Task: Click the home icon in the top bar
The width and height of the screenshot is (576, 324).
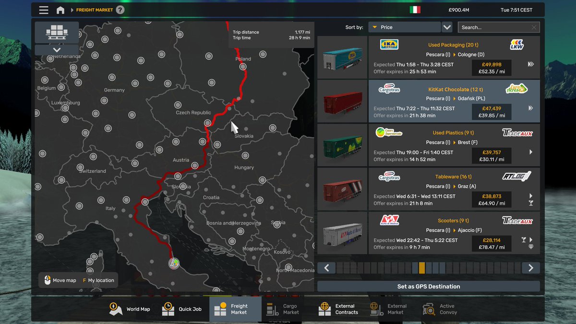Action: coord(60,10)
